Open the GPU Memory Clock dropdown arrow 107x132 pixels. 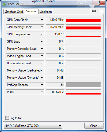point(42,27)
